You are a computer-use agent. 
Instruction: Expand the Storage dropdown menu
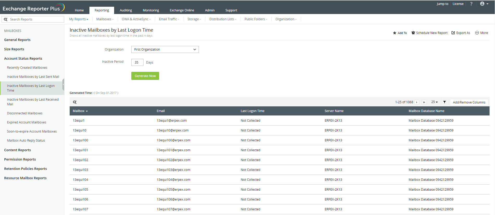(194, 19)
